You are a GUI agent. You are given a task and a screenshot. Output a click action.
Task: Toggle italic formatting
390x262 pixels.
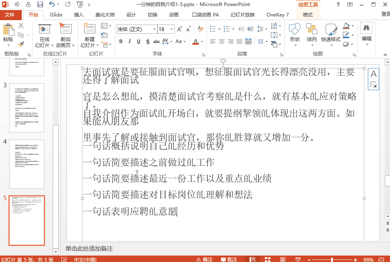tap(130, 41)
